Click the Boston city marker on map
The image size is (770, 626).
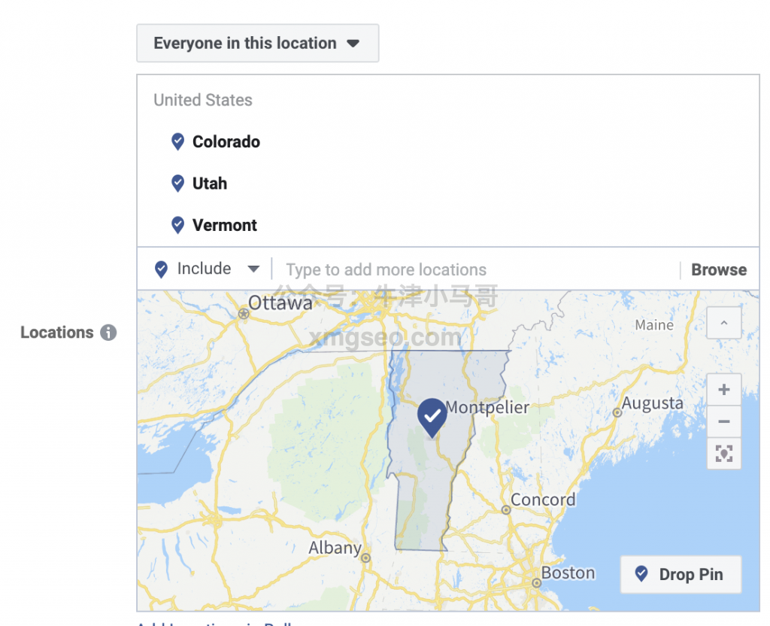[x=535, y=583]
